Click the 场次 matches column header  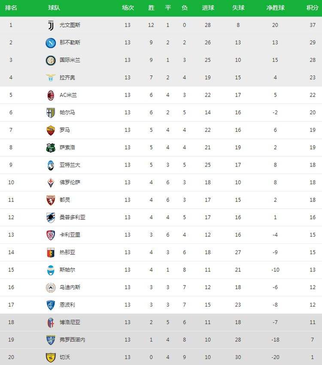[x=128, y=8]
